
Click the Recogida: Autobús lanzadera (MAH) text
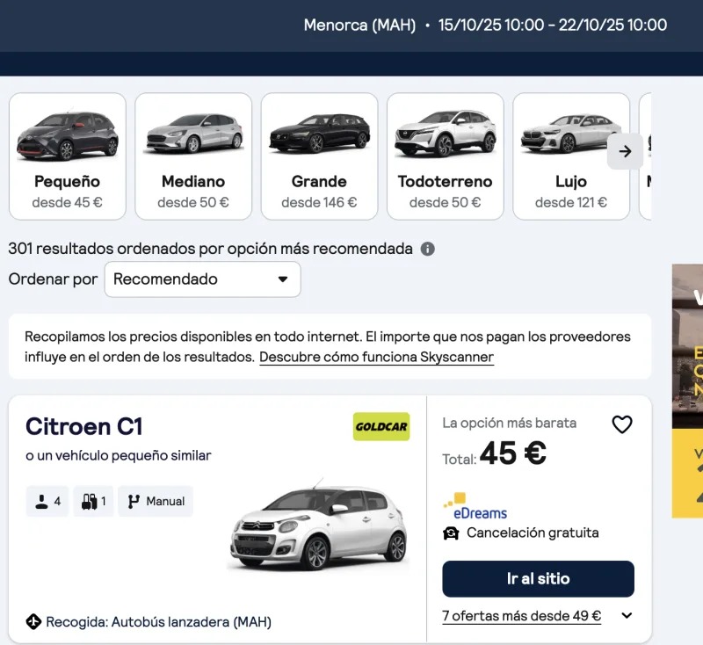pyautogui.click(x=159, y=621)
